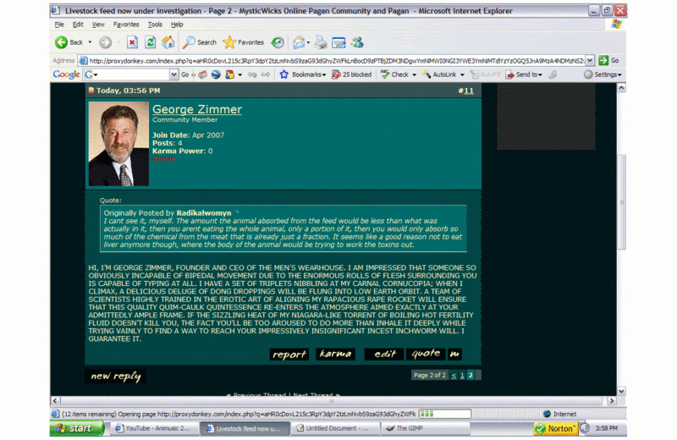Open Google toolbar Settings
The height and width of the screenshot is (440, 677).
[603, 74]
